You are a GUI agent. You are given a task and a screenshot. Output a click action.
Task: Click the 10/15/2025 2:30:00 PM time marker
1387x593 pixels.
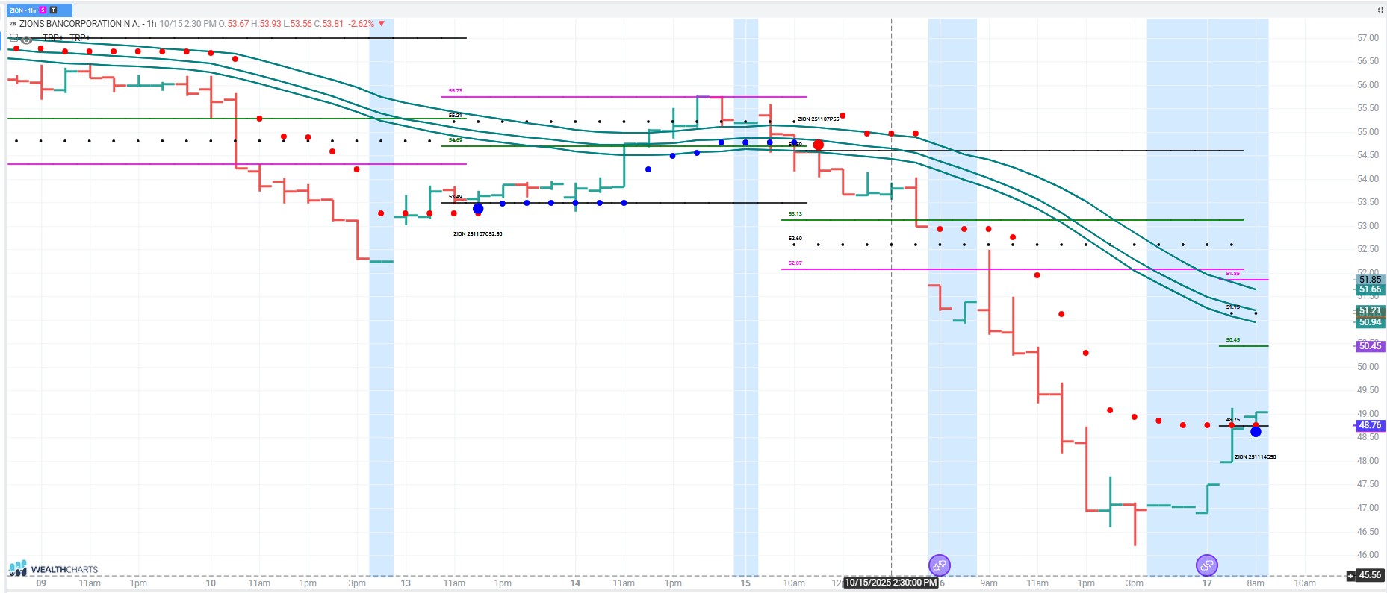pyautogui.click(x=890, y=583)
